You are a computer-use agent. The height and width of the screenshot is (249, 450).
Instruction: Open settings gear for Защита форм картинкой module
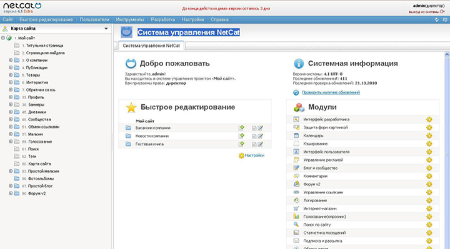point(429,127)
